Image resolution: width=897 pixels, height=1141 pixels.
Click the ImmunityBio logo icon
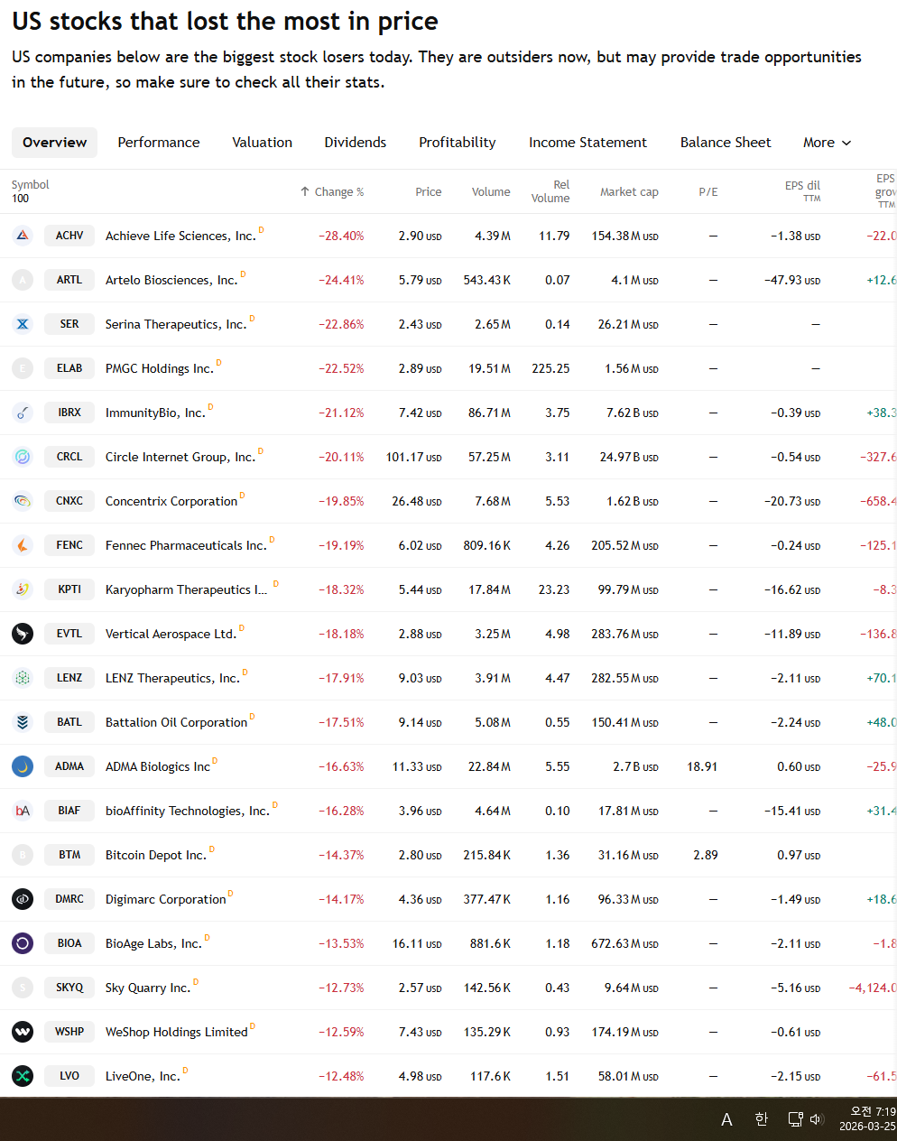[23, 413]
